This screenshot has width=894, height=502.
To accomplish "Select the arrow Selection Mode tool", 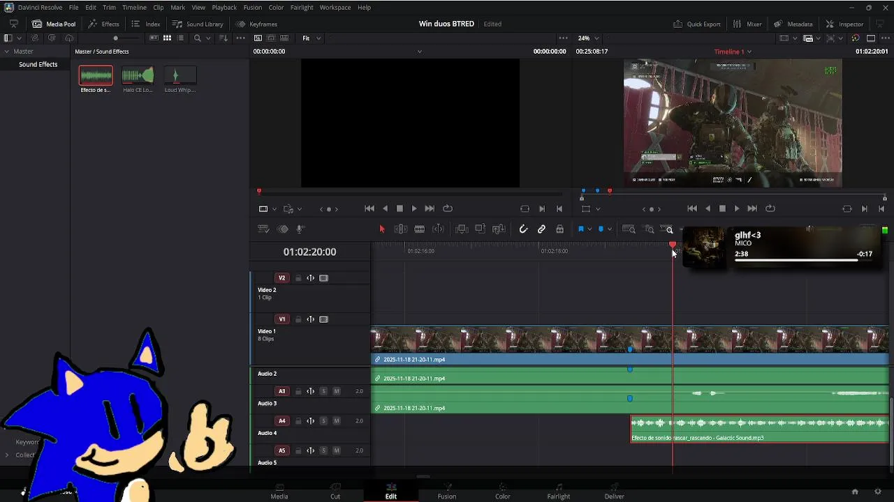I will coord(381,229).
